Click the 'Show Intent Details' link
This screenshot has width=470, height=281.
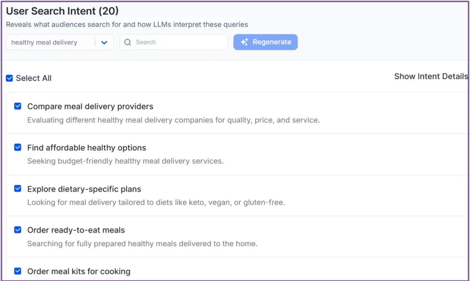(430, 76)
